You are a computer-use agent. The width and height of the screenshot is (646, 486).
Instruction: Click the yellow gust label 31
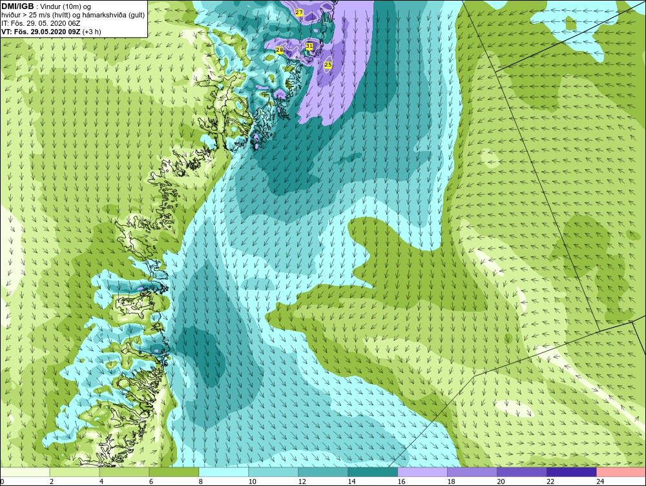309,46
